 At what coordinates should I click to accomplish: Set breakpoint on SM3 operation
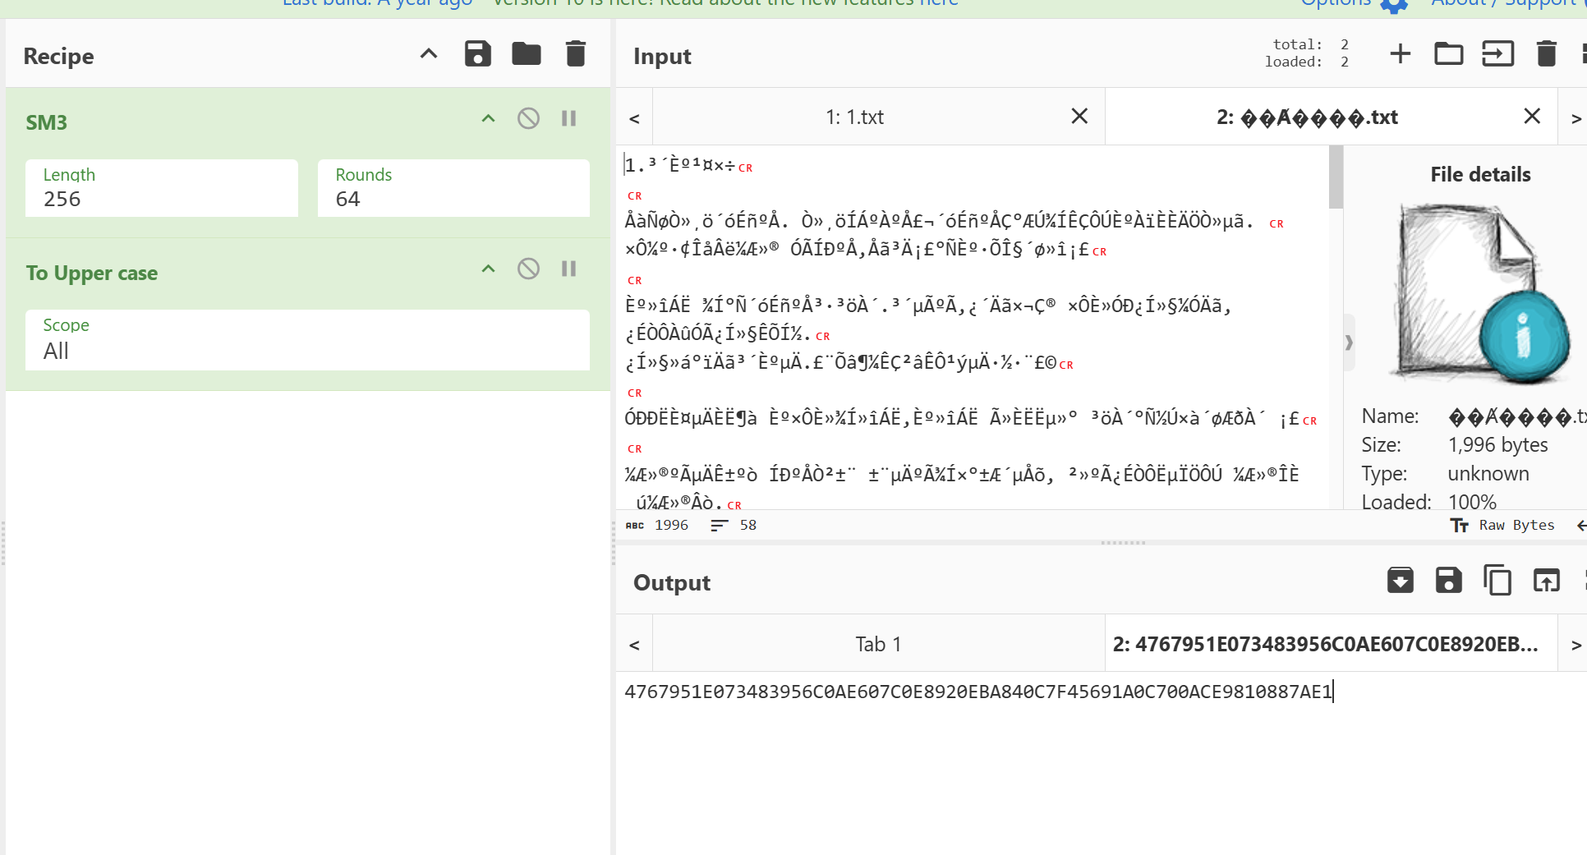click(x=568, y=119)
